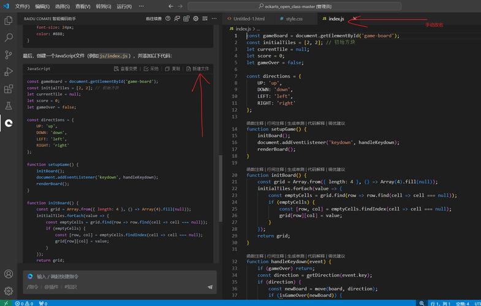The width and height of the screenshot is (481, 306).
Task: Open the Run and Debug view
Action: (9, 72)
